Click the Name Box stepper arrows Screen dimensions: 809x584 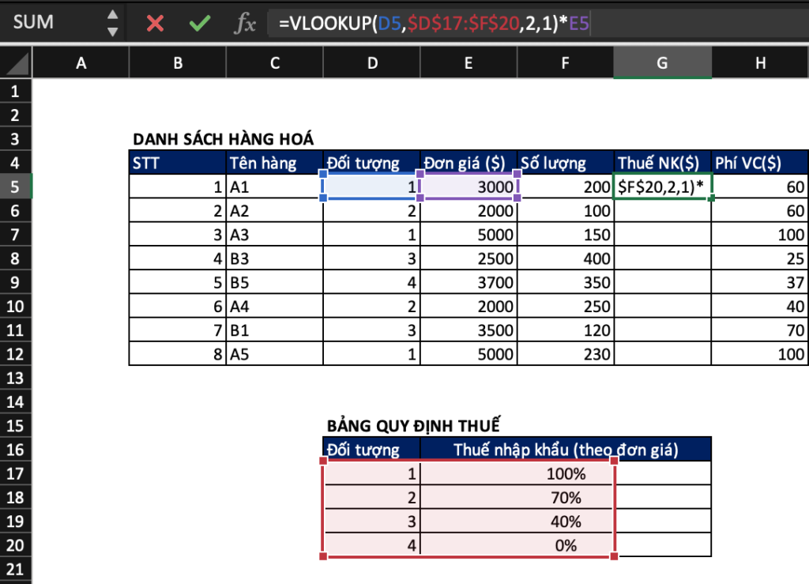[113, 23]
